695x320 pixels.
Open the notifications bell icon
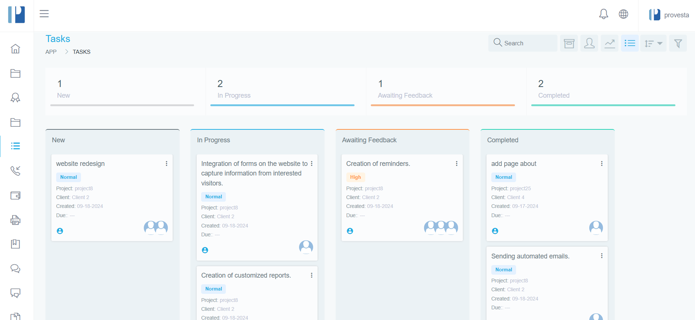[603, 14]
